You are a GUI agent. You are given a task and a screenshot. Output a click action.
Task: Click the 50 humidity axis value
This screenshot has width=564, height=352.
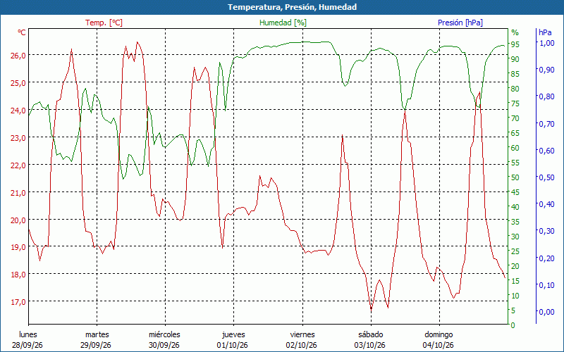coord(515,177)
